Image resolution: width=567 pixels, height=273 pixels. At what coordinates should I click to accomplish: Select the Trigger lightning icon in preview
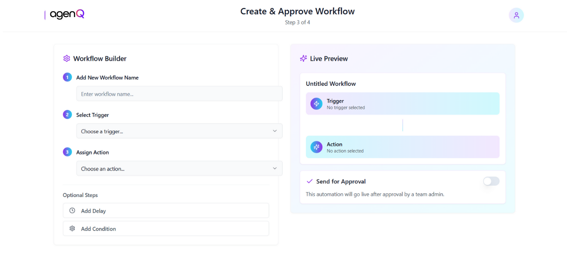pyautogui.click(x=316, y=104)
